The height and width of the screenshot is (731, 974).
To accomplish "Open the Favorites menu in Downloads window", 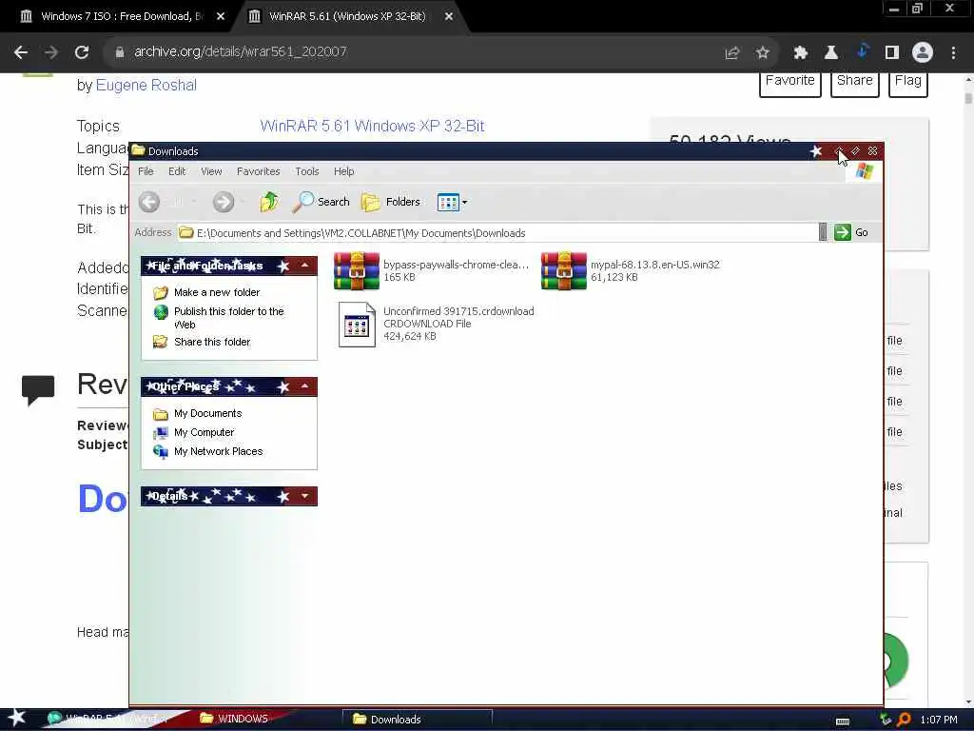I will click(x=259, y=171).
